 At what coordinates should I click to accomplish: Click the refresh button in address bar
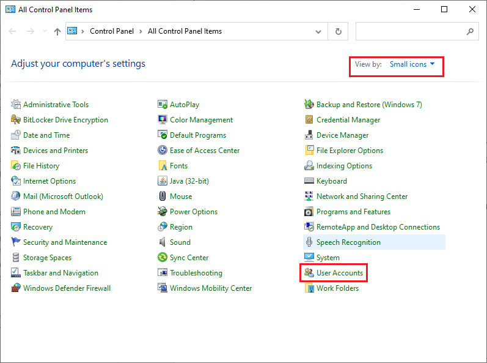338,31
